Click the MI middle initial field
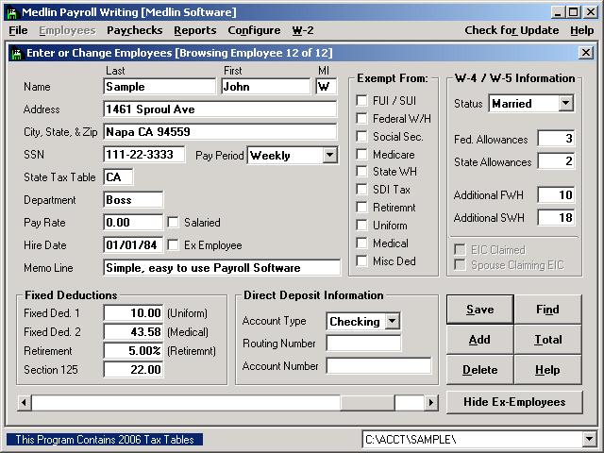Image resolution: width=604 pixels, height=453 pixels. tap(326, 87)
